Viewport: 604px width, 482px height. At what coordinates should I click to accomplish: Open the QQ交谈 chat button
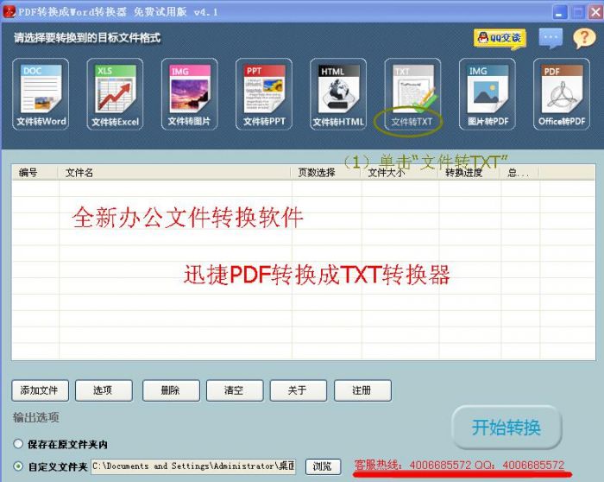(x=500, y=39)
